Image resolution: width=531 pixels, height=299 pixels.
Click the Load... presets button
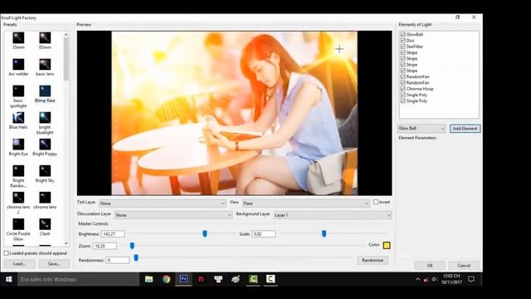[x=19, y=264]
